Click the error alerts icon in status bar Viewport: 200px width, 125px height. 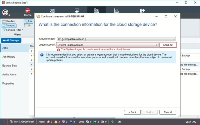point(48,122)
